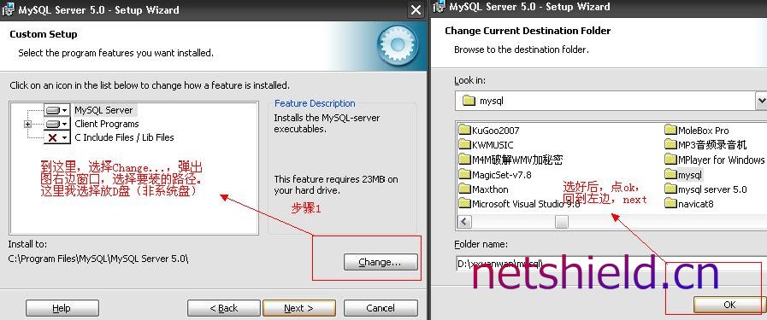The image size is (767, 320).
Task: Open C Include Files feature dropdown
Action: click(57, 137)
